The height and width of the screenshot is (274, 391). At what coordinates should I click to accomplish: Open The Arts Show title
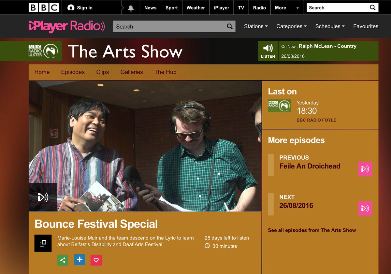(x=125, y=51)
